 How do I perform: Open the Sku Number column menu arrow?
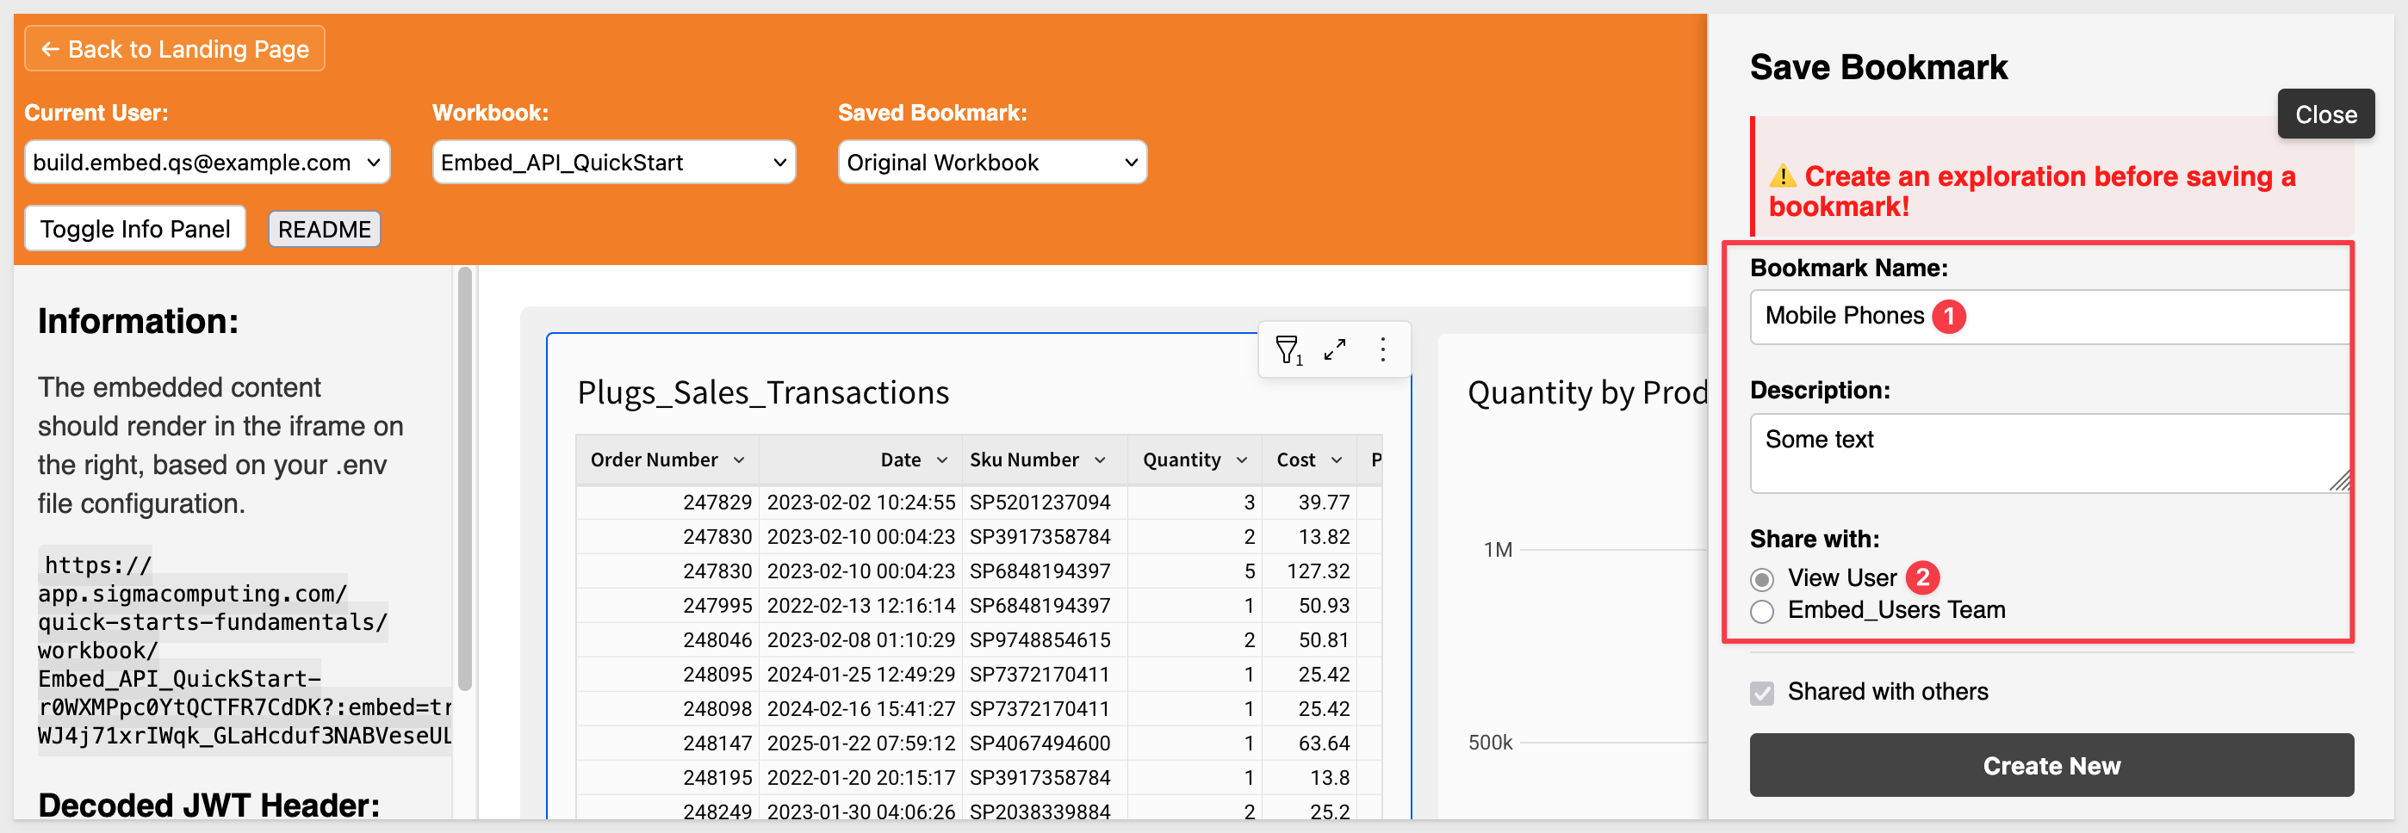click(x=1099, y=460)
